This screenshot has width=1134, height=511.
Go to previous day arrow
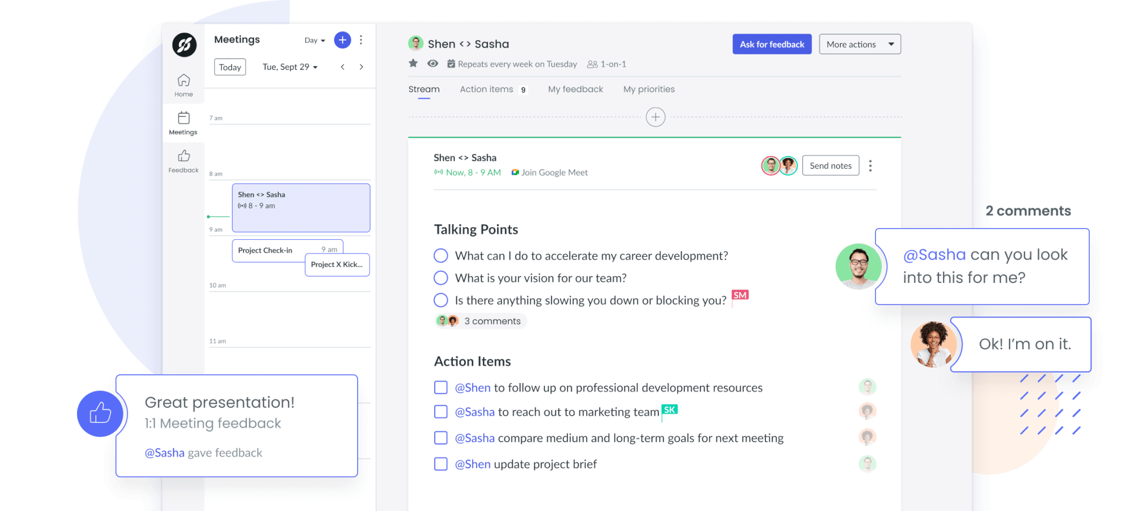tap(343, 67)
